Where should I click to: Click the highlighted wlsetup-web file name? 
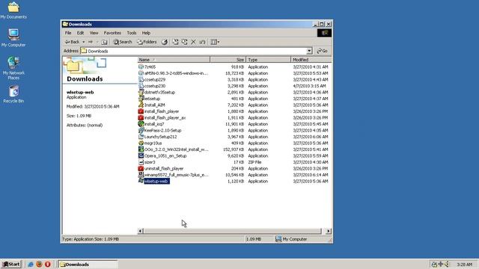(156, 181)
